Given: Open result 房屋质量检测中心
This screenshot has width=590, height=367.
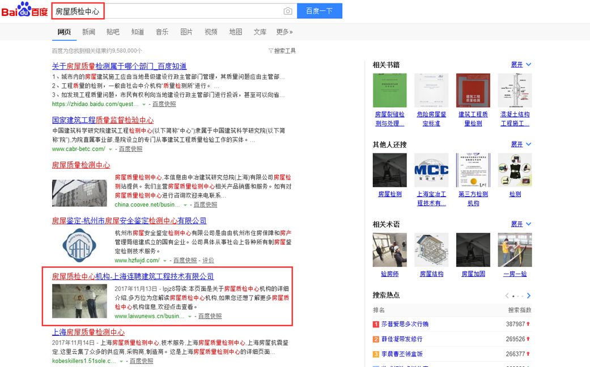Looking at the screenshot, I should coord(81,165).
